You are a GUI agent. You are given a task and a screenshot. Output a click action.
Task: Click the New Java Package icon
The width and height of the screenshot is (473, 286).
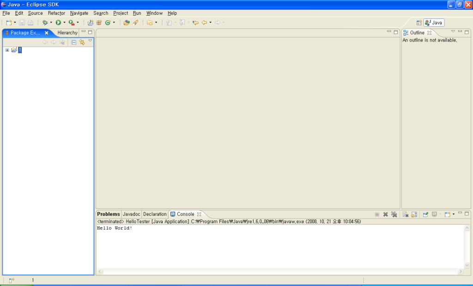(99, 23)
